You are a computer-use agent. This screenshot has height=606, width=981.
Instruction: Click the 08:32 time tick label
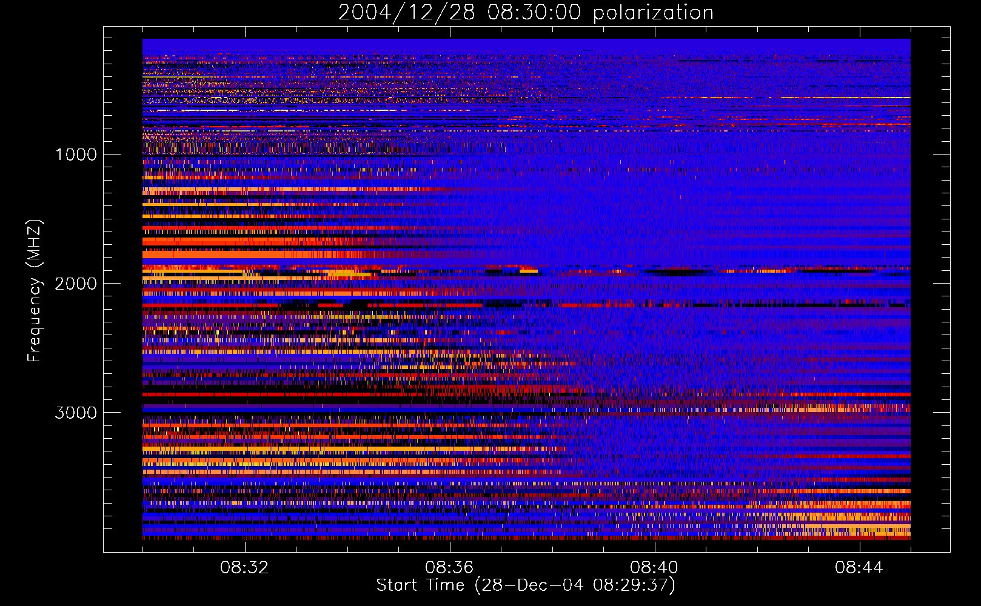244,568
